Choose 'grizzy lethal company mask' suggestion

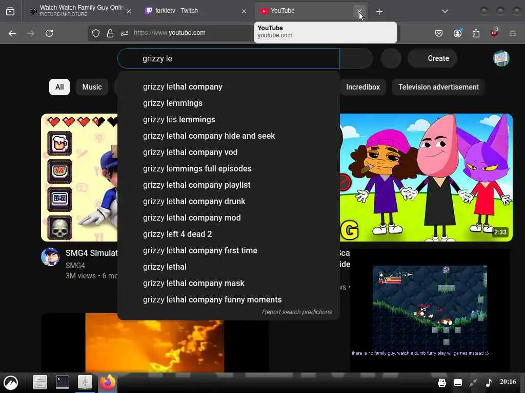pyautogui.click(x=229, y=283)
